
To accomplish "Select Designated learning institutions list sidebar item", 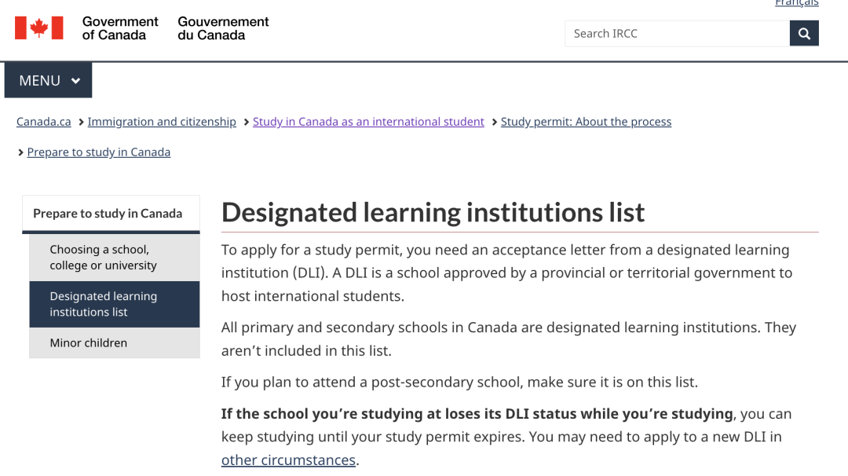I will click(x=114, y=304).
